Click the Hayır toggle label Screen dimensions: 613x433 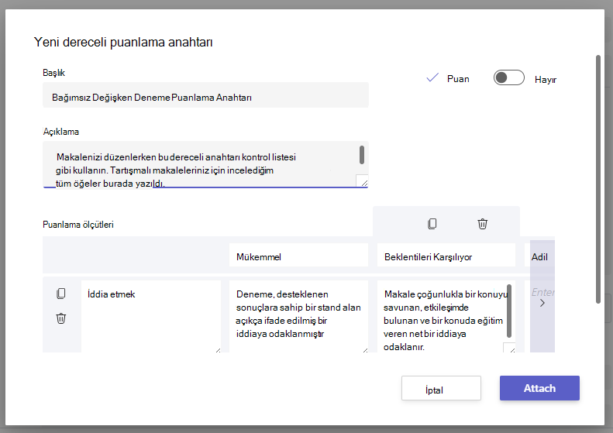[x=546, y=80]
